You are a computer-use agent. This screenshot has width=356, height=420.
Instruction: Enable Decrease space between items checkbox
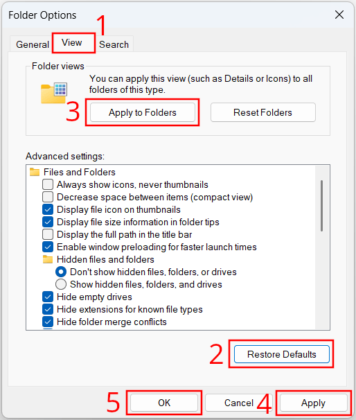pyautogui.click(x=48, y=197)
